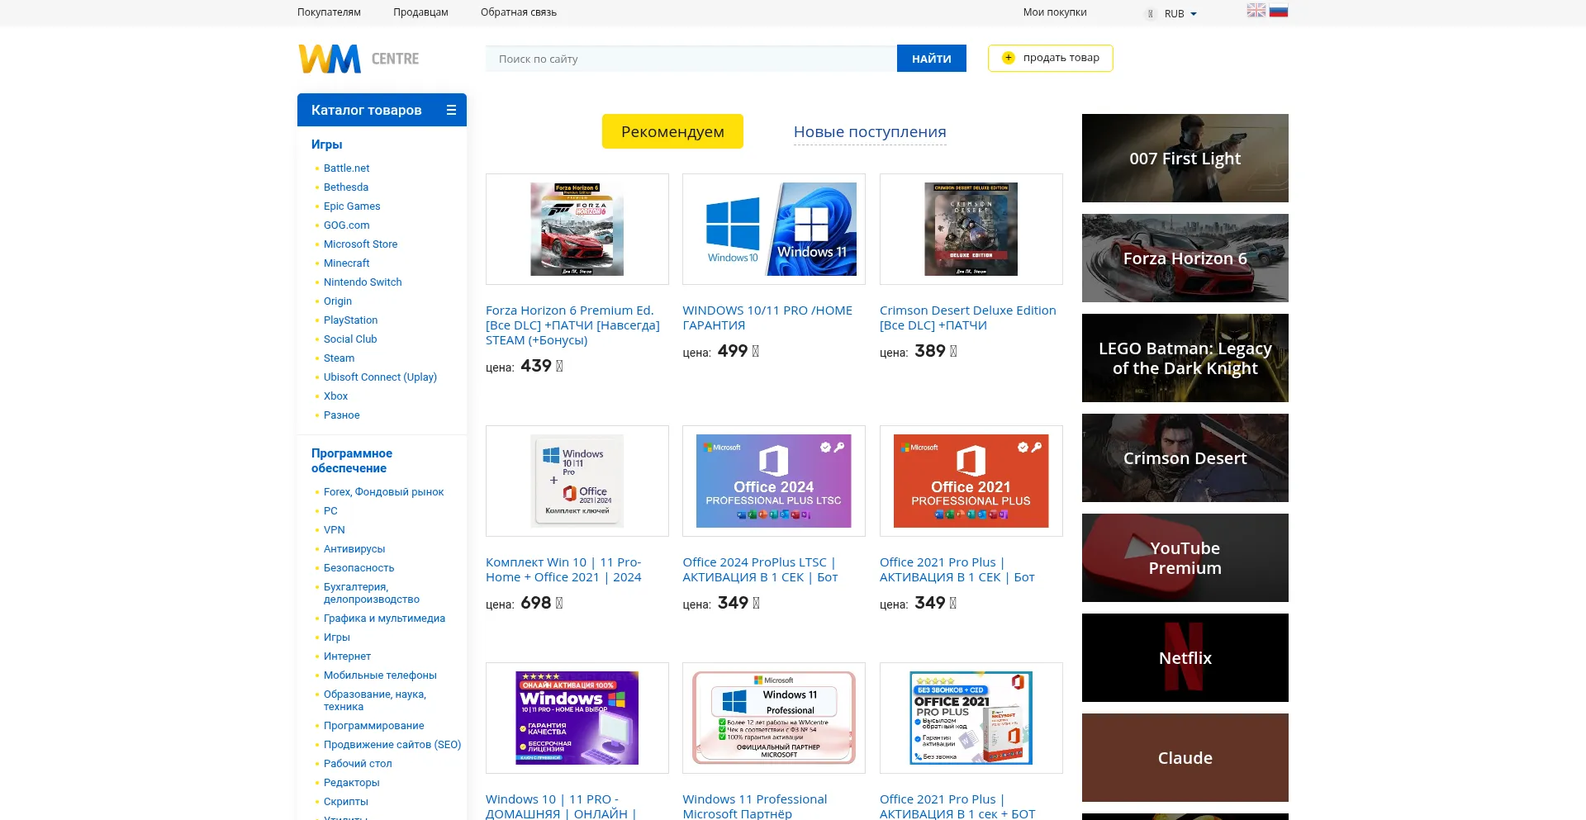Image resolution: width=1586 pixels, height=820 pixels.
Task: Click the yellow plus icon on sell button
Action: 1008,58
